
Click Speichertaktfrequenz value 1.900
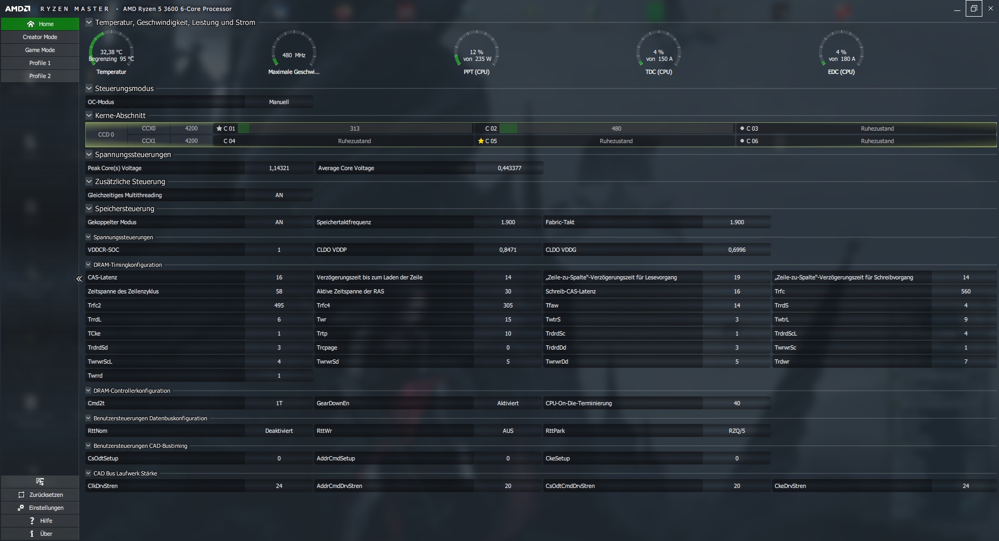click(508, 222)
